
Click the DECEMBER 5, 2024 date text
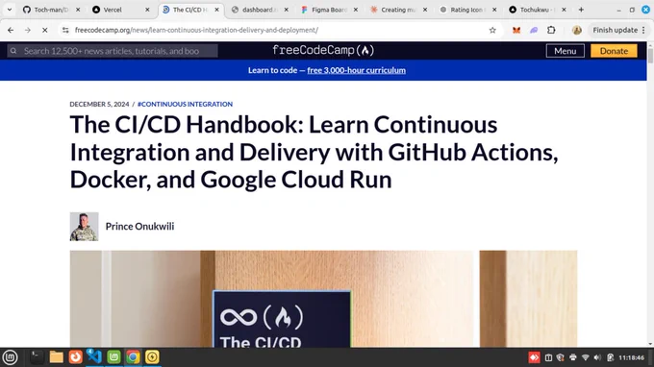coord(99,104)
